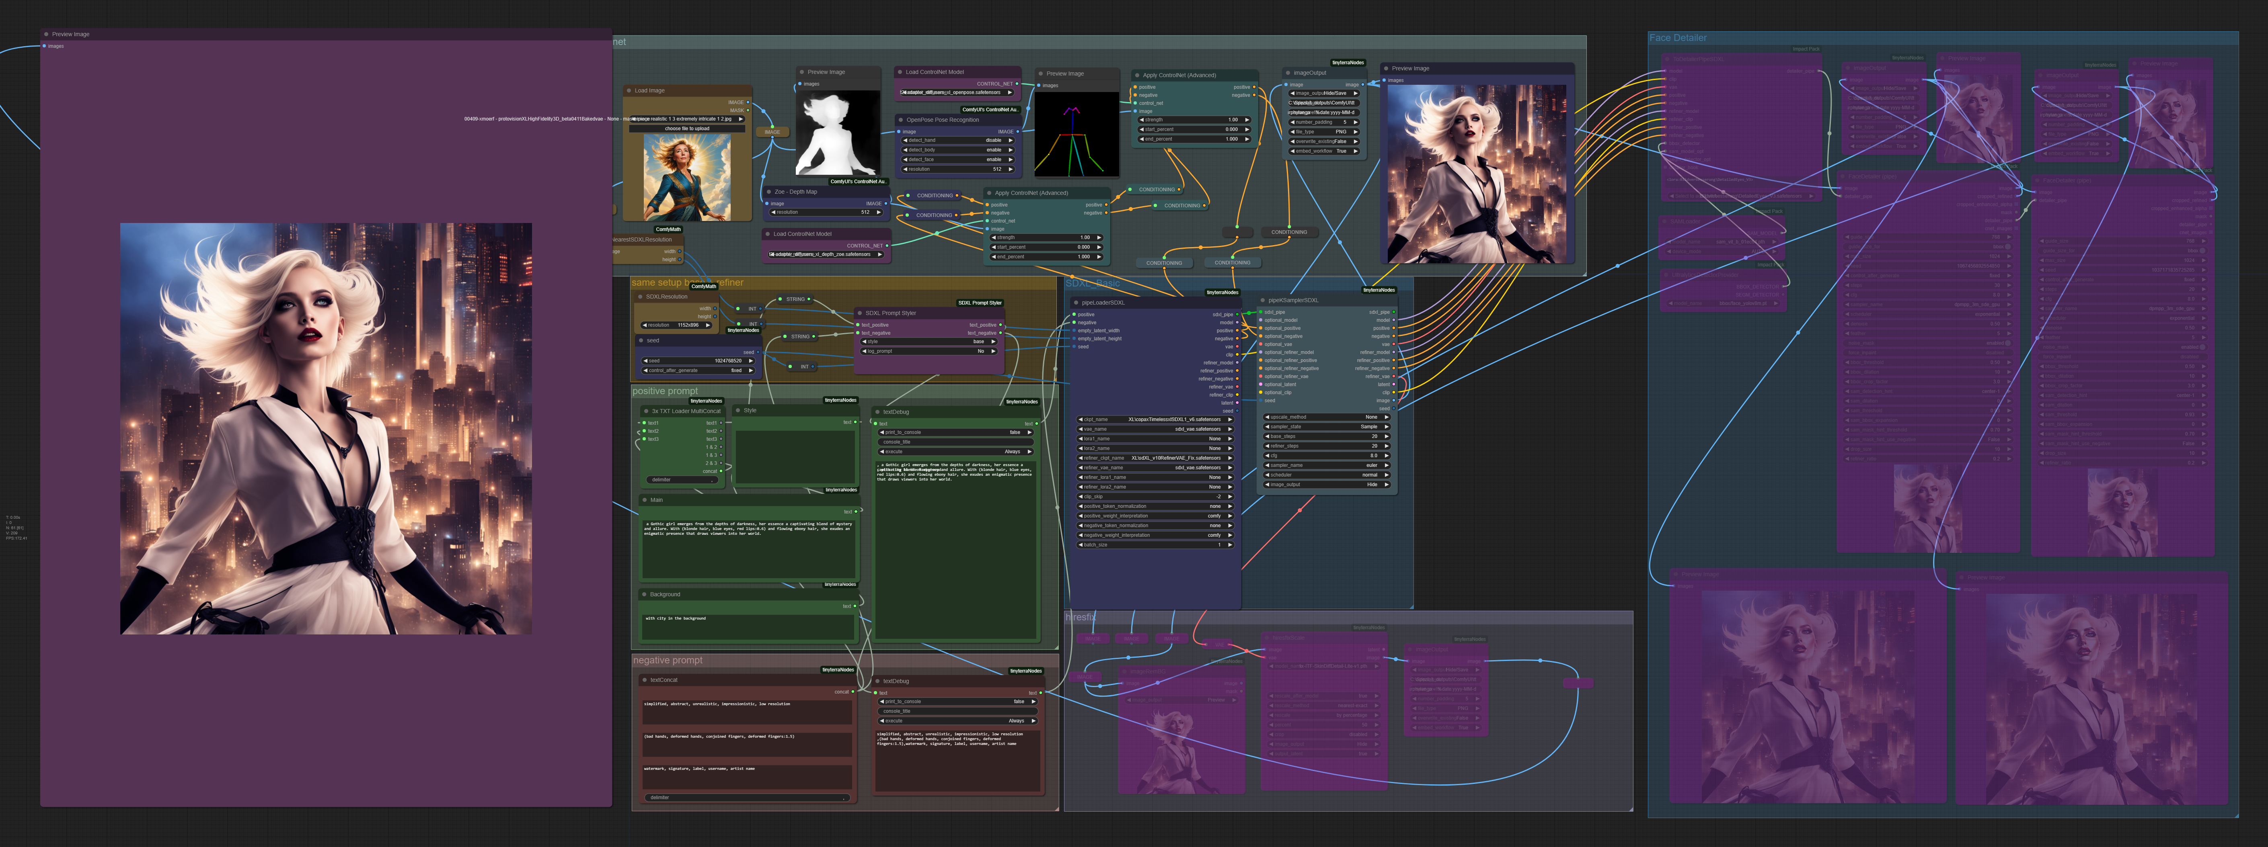Collapse the Load Image node via its title dot
Viewport: 2268px width, 847px height.
point(629,90)
